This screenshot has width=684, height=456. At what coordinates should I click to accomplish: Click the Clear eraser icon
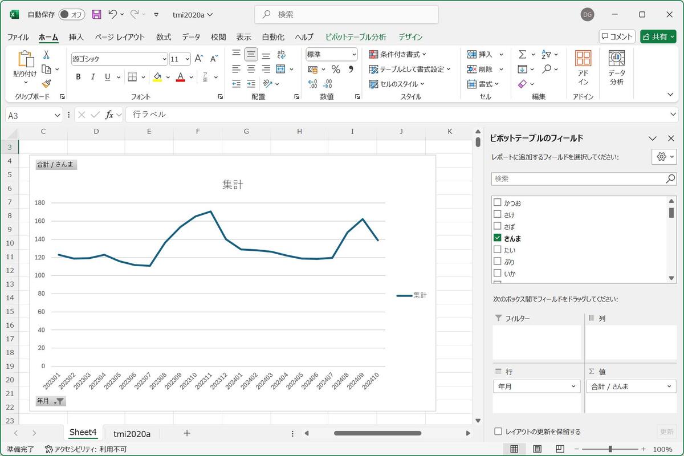tap(523, 84)
